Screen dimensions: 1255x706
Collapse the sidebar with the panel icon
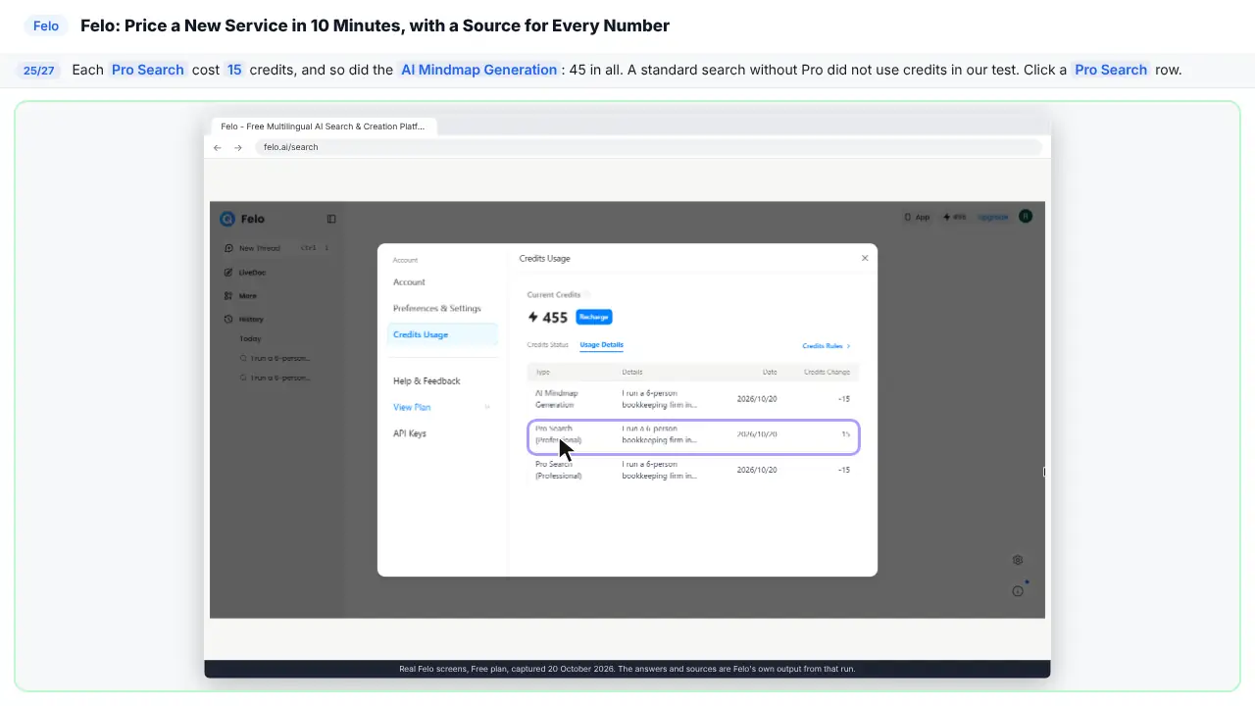tap(331, 219)
